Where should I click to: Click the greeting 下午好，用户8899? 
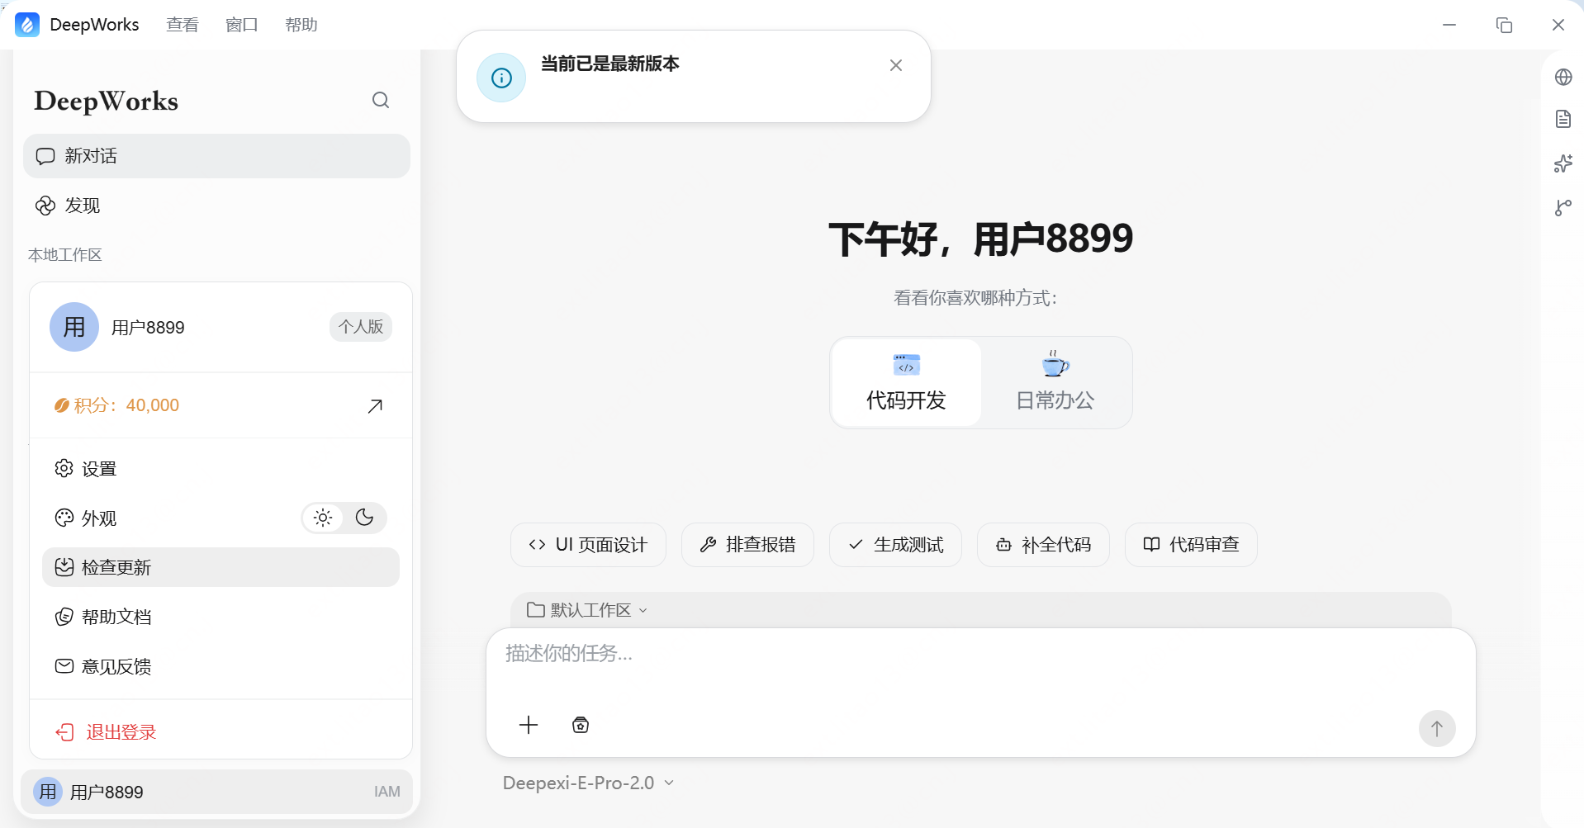tap(981, 239)
